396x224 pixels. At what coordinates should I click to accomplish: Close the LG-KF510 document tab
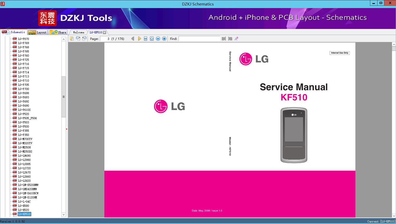coord(105,32)
